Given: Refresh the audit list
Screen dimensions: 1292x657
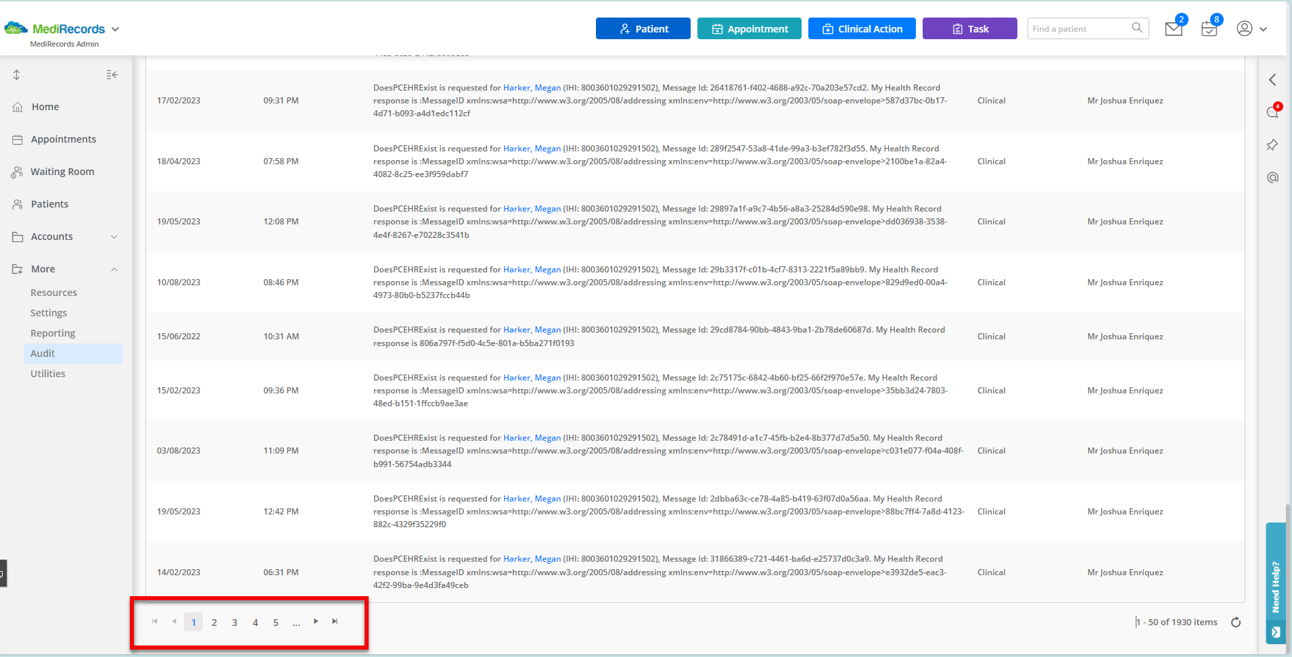Looking at the screenshot, I should [x=1236, y=623].
